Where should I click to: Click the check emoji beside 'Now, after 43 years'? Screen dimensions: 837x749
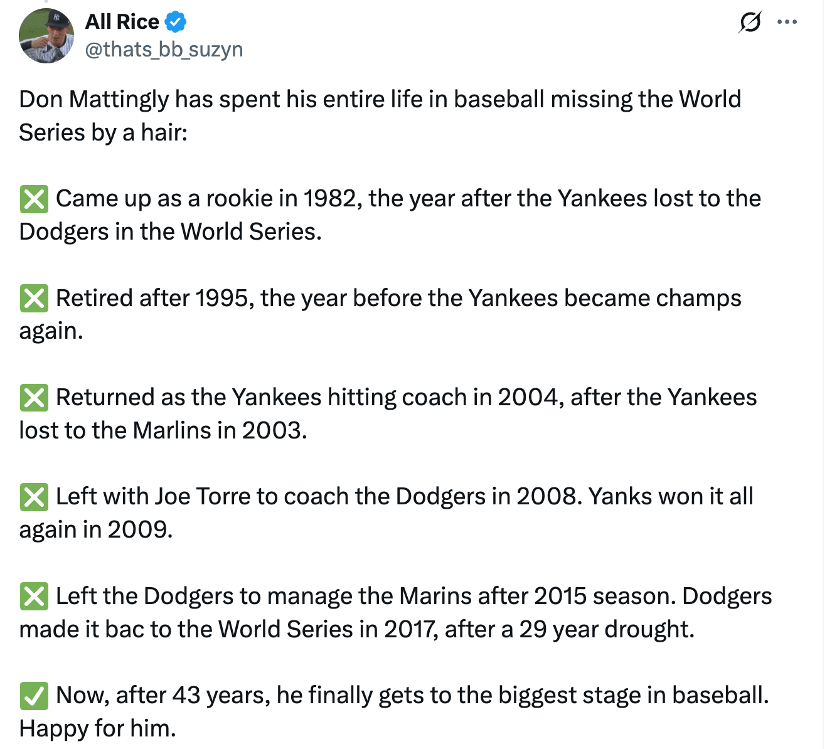pos(35,696)
